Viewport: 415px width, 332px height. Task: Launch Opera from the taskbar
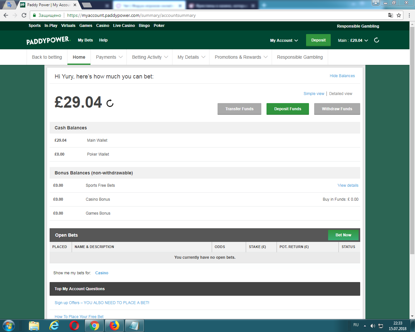tap(74, 326)
